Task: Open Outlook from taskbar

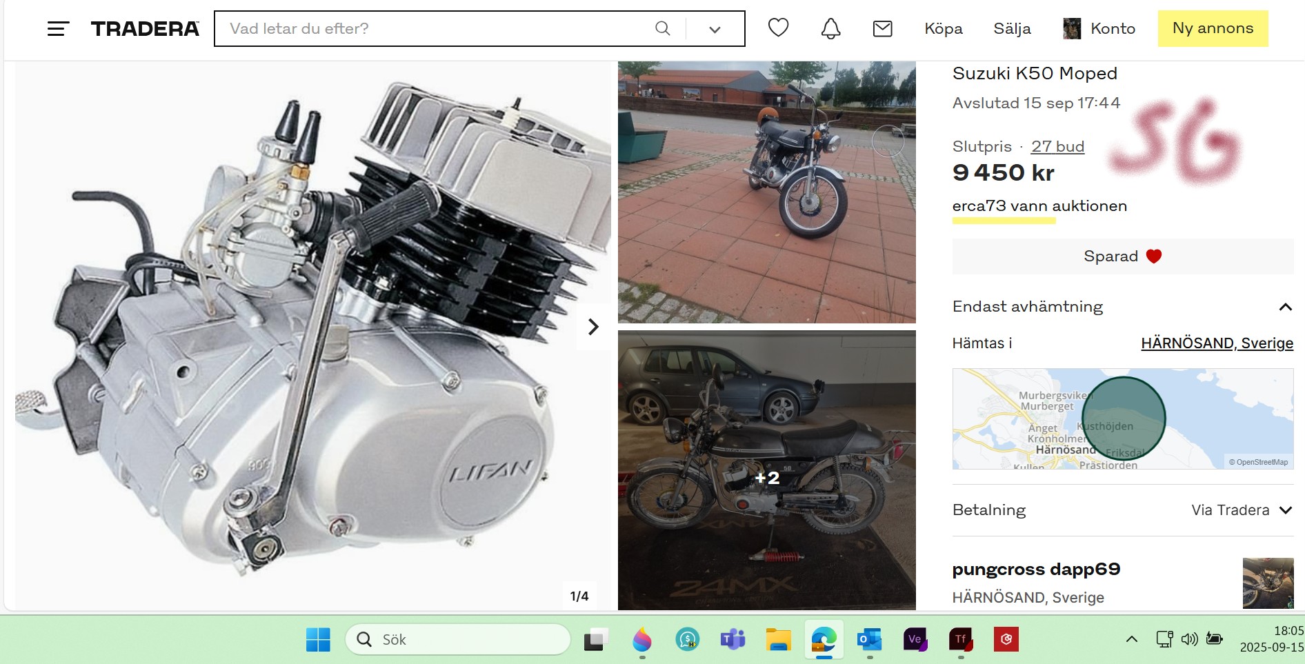Action: click(x=869, y=640)
